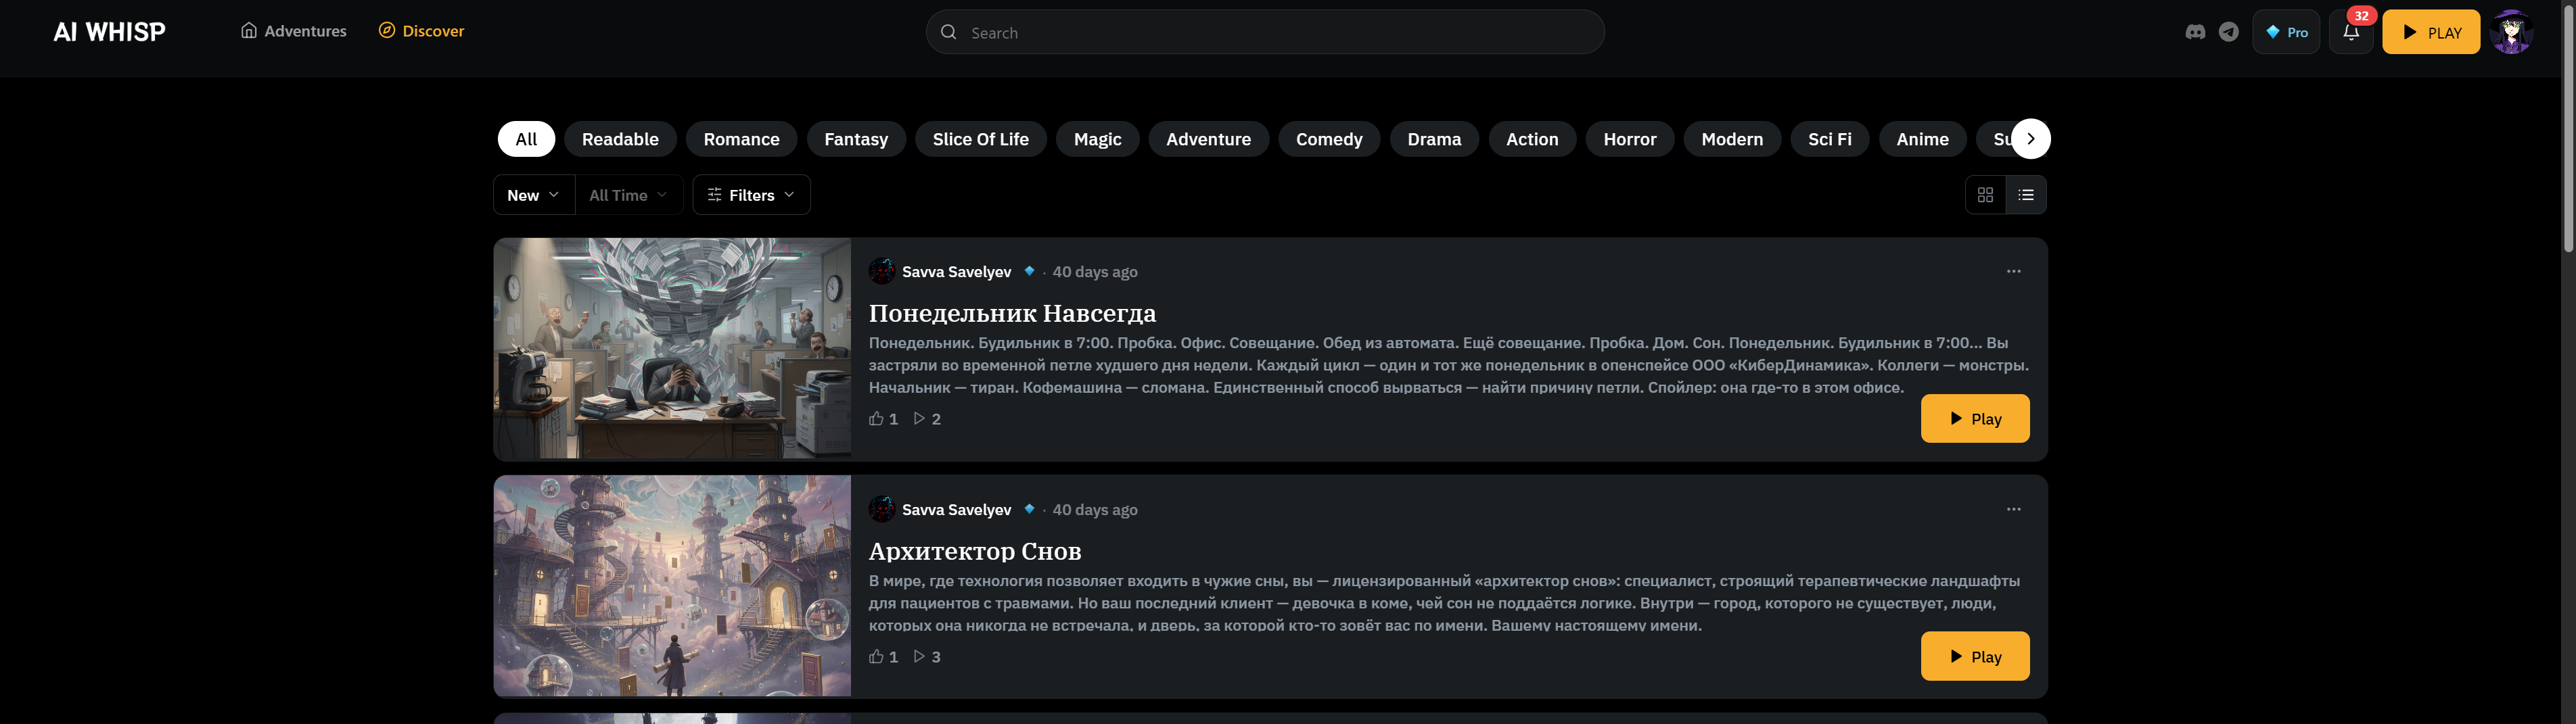The image size is (2576, 724).
Task: Filter by the Horror category
Action: [x=1629, y=139]
